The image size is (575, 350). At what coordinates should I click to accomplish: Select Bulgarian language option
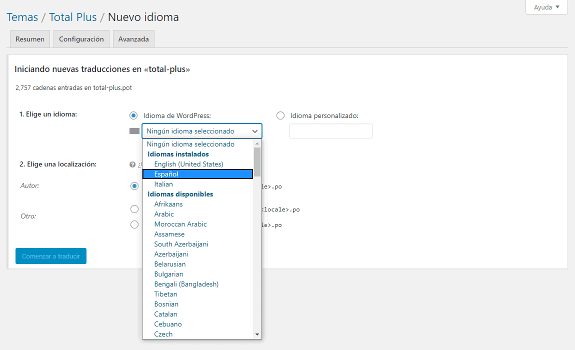(x=197, y=274)
